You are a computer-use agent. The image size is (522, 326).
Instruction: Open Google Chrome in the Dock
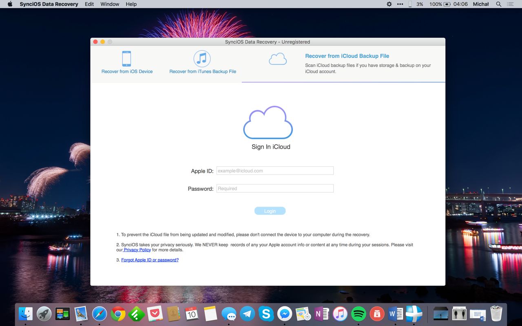(118, 314)
